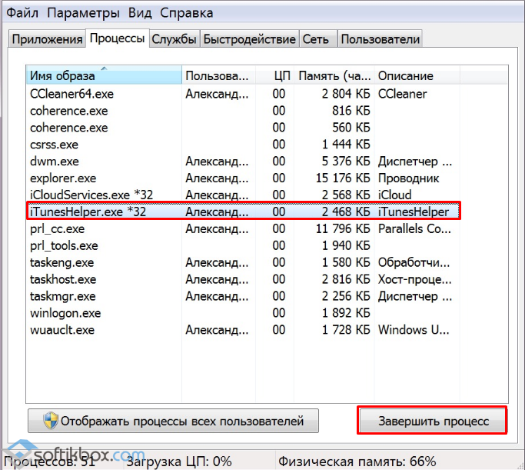The image size is (525, 470).
Task: Switch to the Службы tab
Action: pos(174,39)
